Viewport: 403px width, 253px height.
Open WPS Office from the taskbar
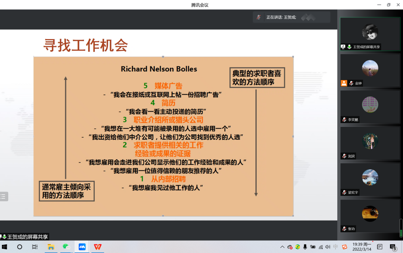tap(98, 247)
